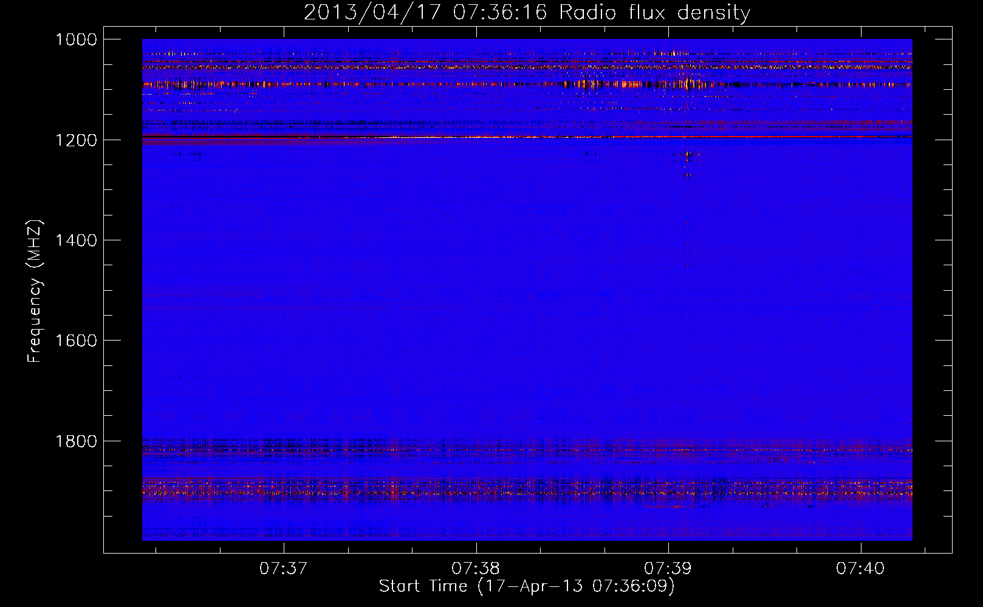Select the 'Frequency (MHZ)' axis label
This screenshot has height=607, width=983.
pos(35,291)
